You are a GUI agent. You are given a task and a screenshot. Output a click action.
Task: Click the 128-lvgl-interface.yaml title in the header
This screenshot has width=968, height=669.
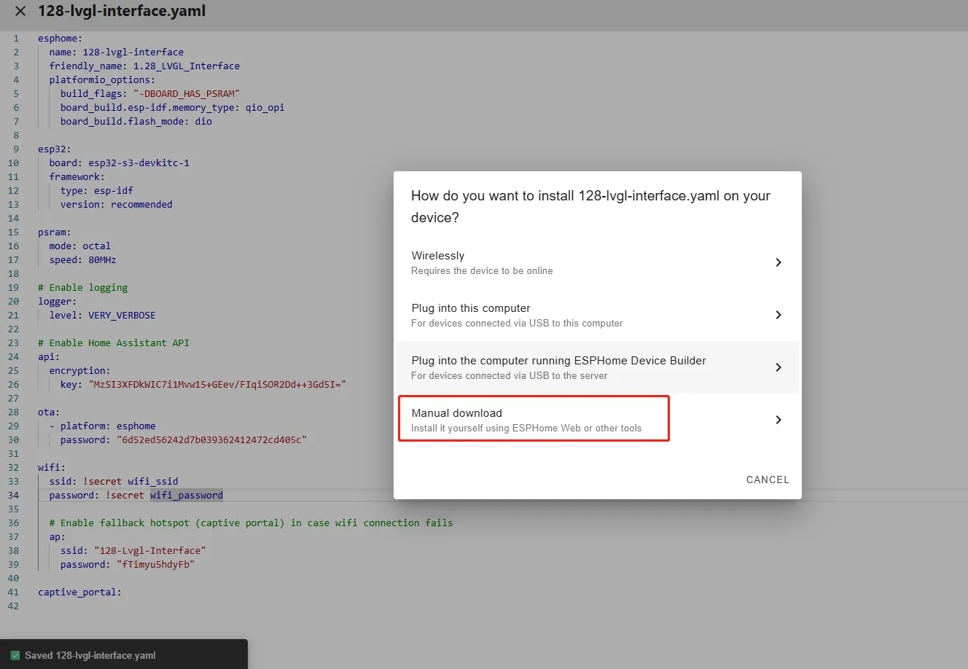coord(122,11)
